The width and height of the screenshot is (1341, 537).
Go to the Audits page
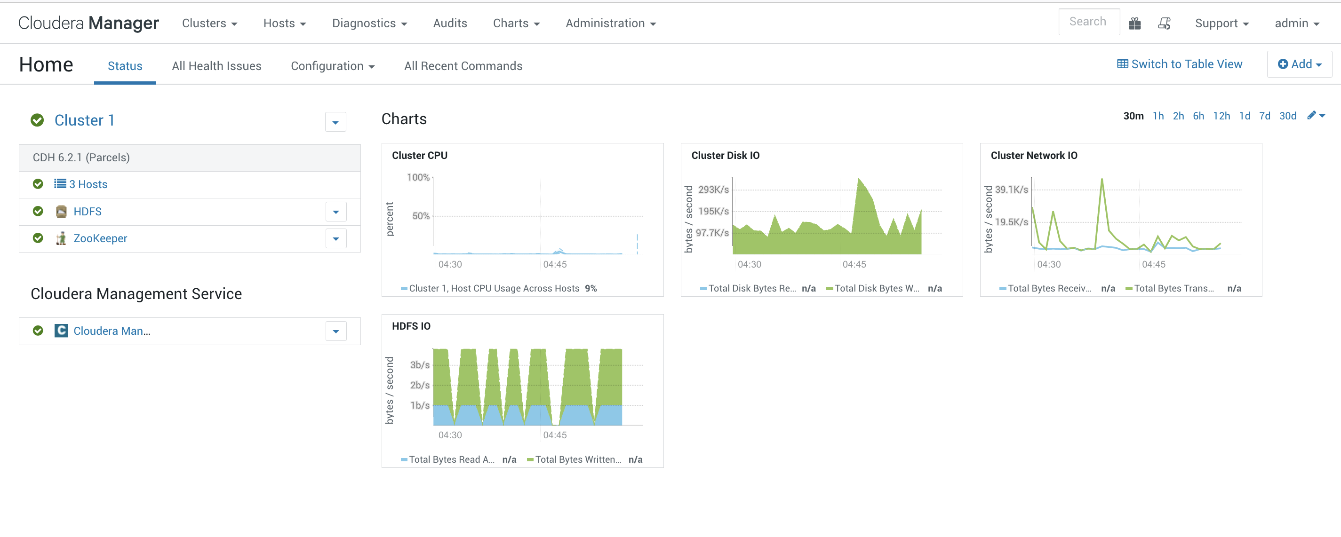coord(450,24)
